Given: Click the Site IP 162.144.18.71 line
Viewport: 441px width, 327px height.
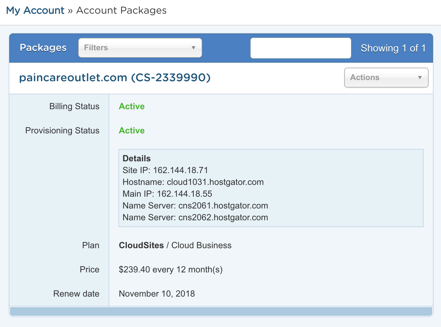Looking at the screenshot, I should [x=165, y=170].
